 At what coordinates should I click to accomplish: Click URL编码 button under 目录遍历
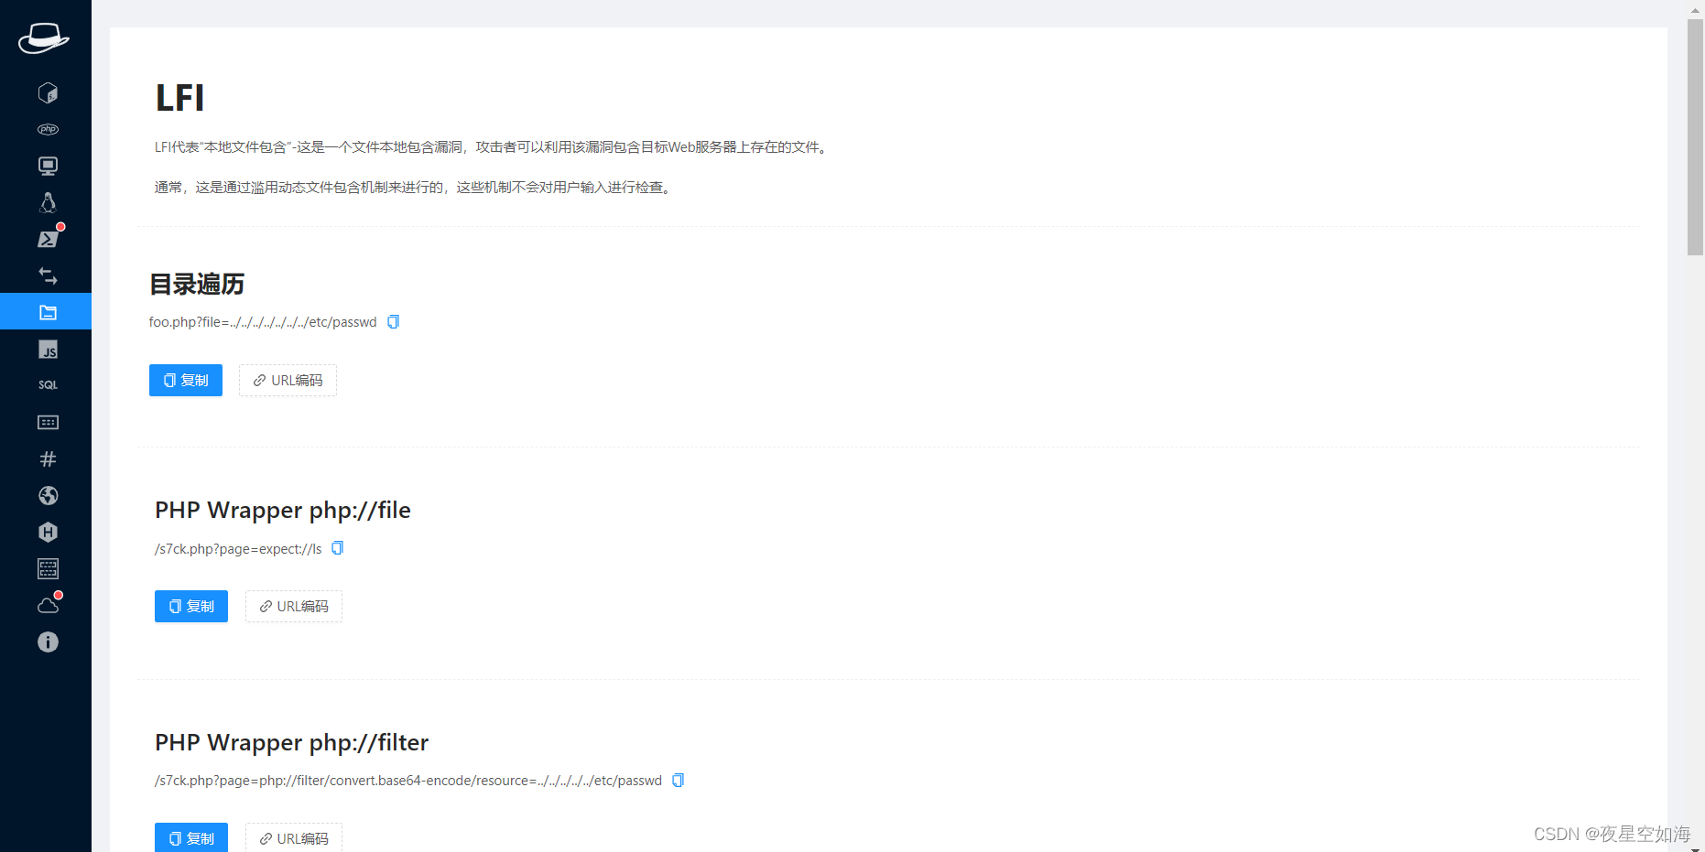[288, 380]
